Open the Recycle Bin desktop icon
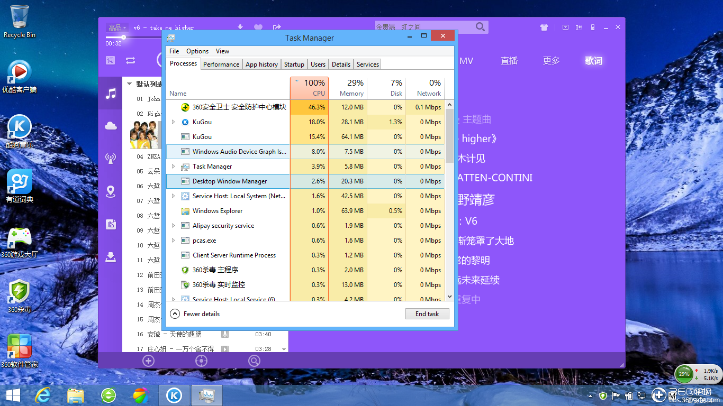The height and width of the screenshot is (406, 723). pos(20,22)
